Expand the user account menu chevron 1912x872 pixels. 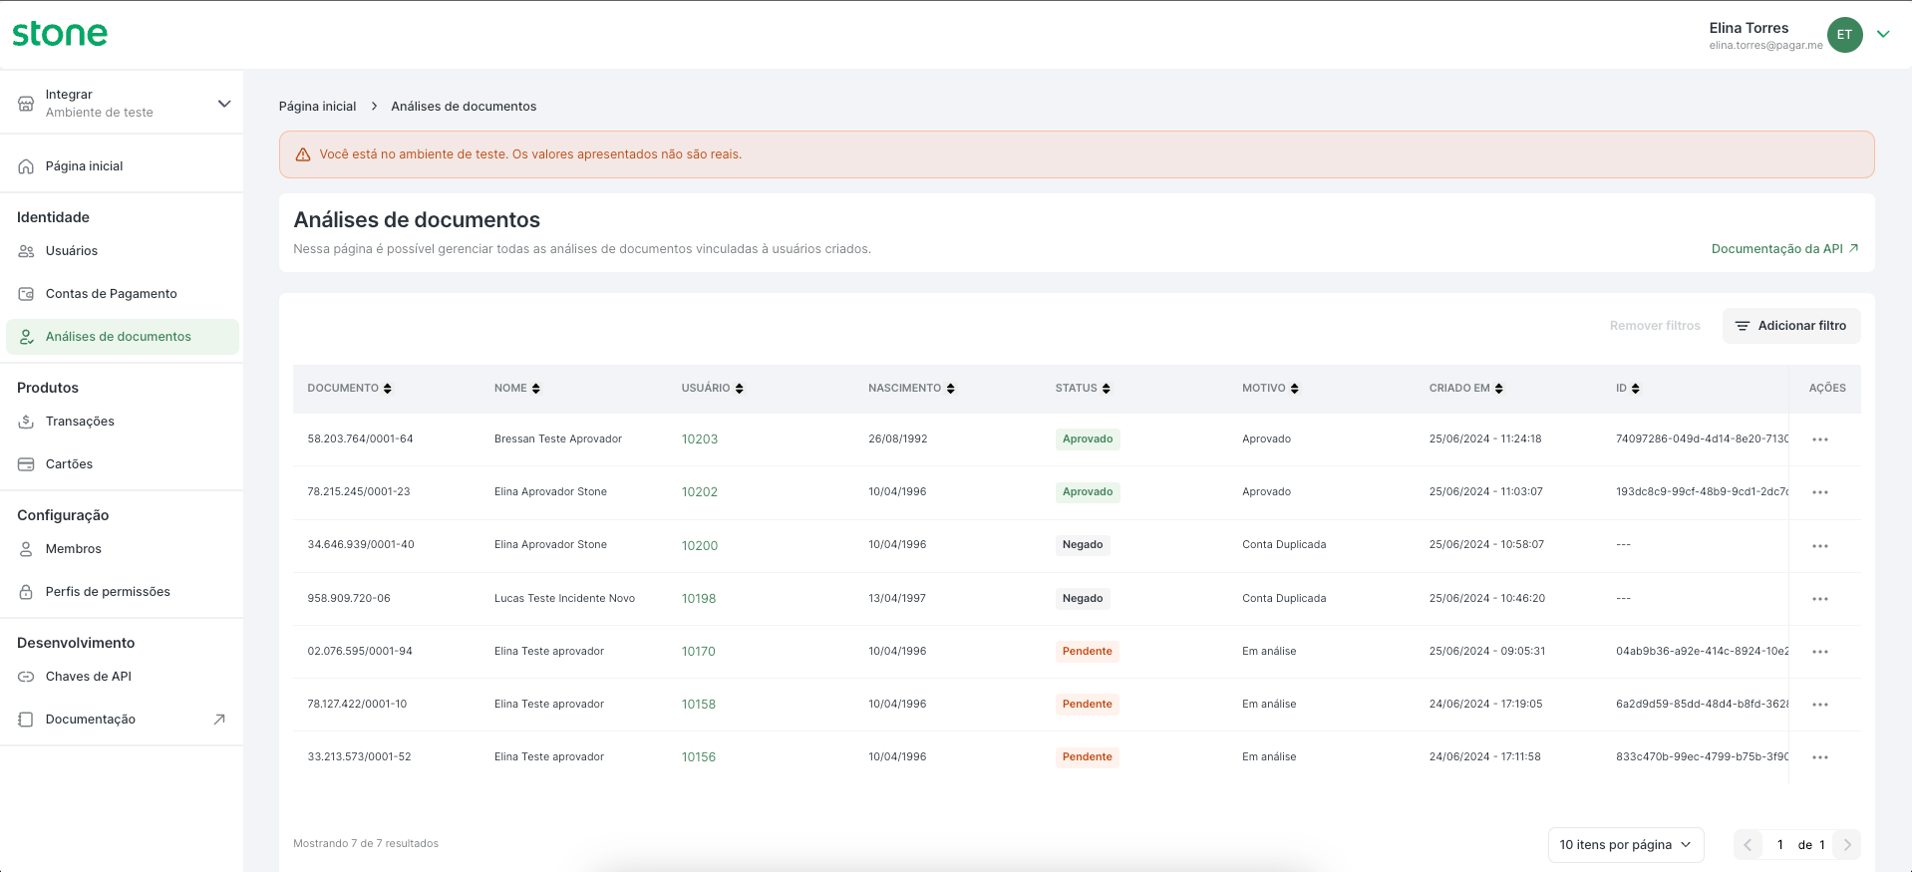tap(1883, 34)
